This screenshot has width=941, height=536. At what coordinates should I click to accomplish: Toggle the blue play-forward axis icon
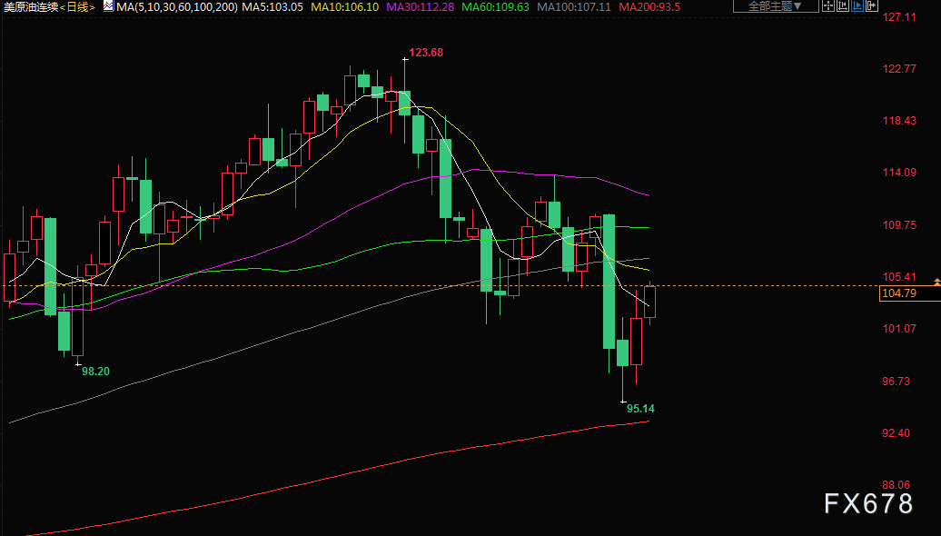(857, 6)
